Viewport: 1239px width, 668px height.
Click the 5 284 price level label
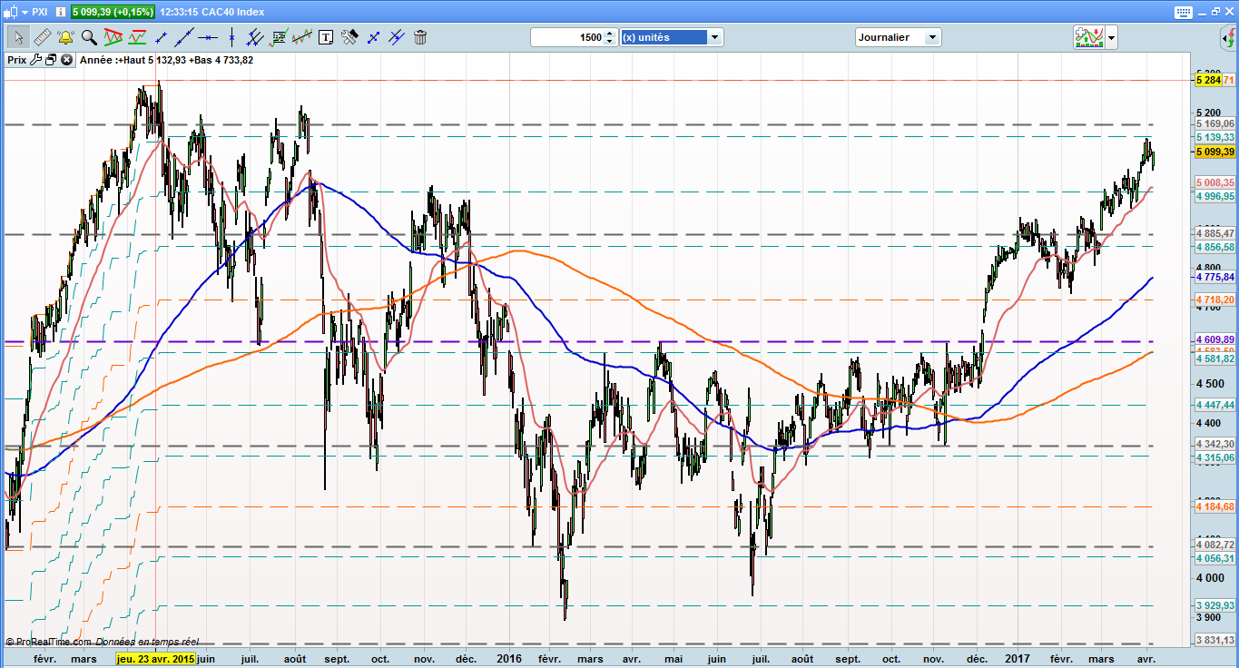1209,81
